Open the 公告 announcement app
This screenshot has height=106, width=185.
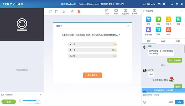pos(158,20)
